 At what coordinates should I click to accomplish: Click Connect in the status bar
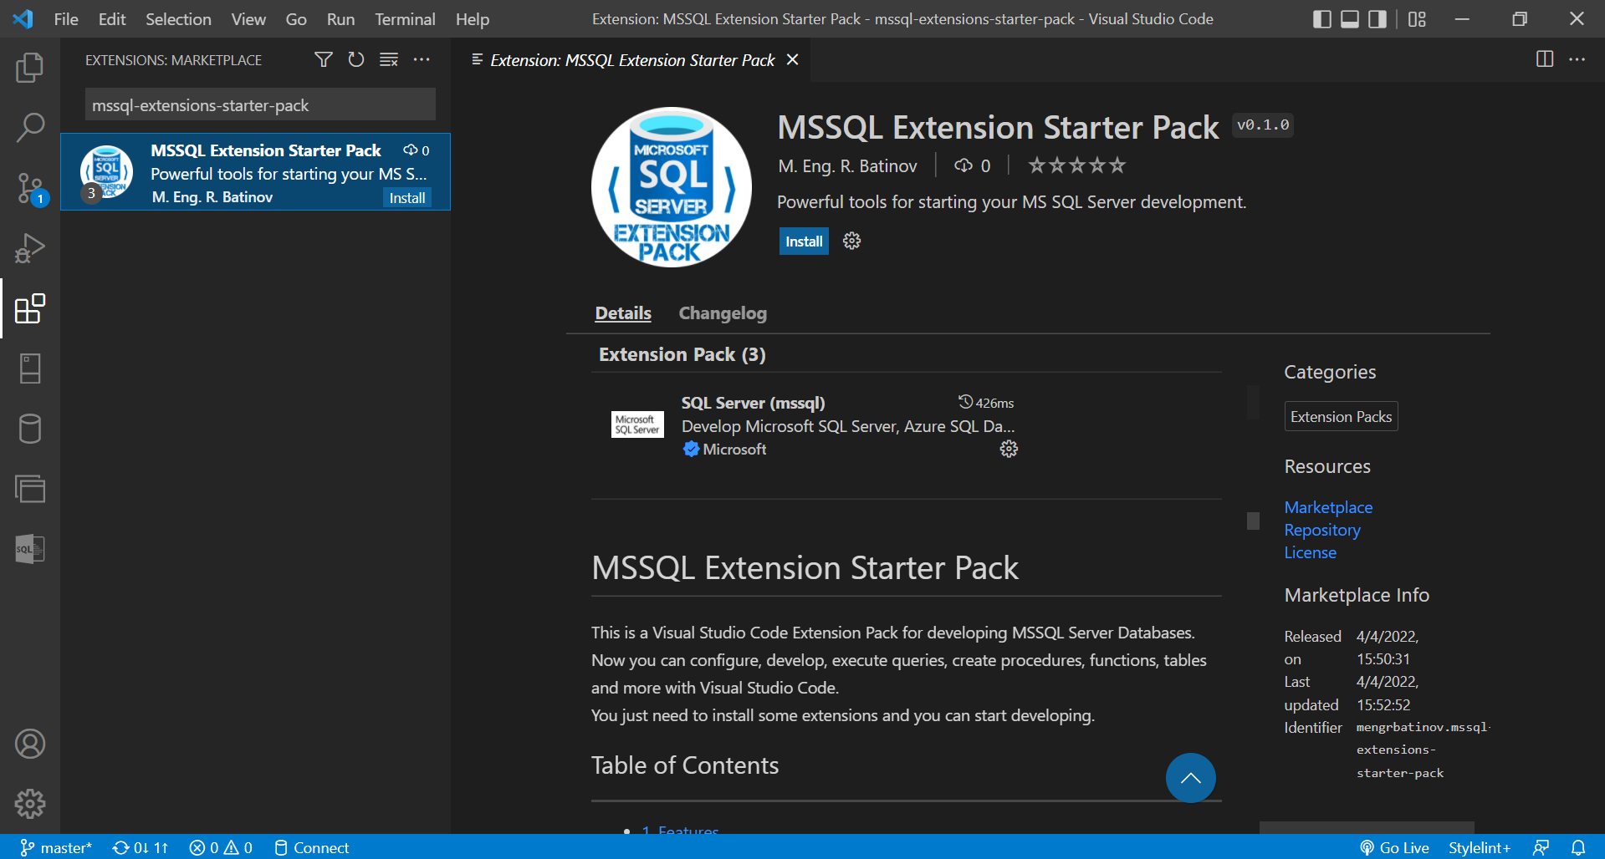coord(312,847)
